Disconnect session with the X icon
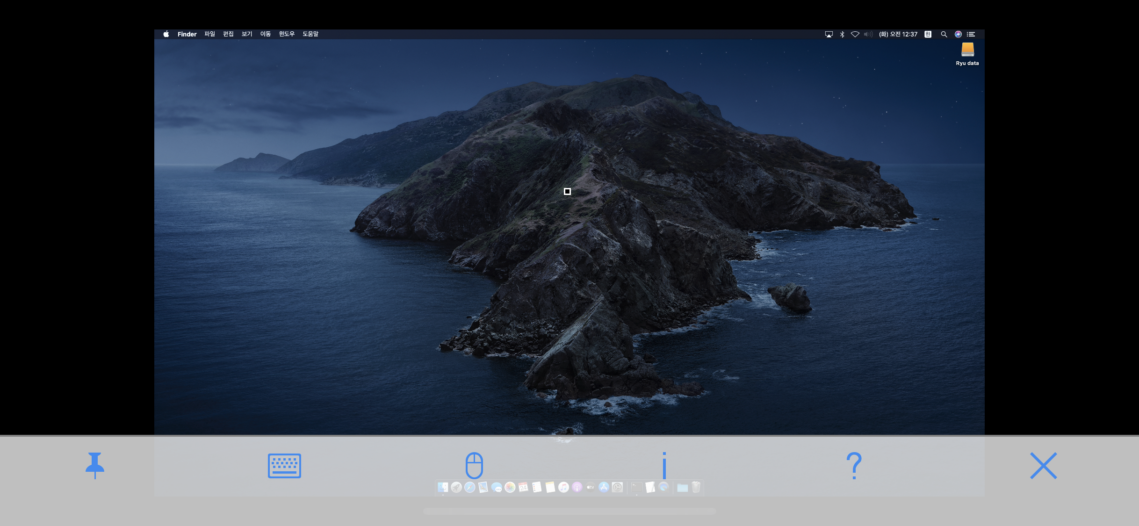 click(x=1043, y=465)
